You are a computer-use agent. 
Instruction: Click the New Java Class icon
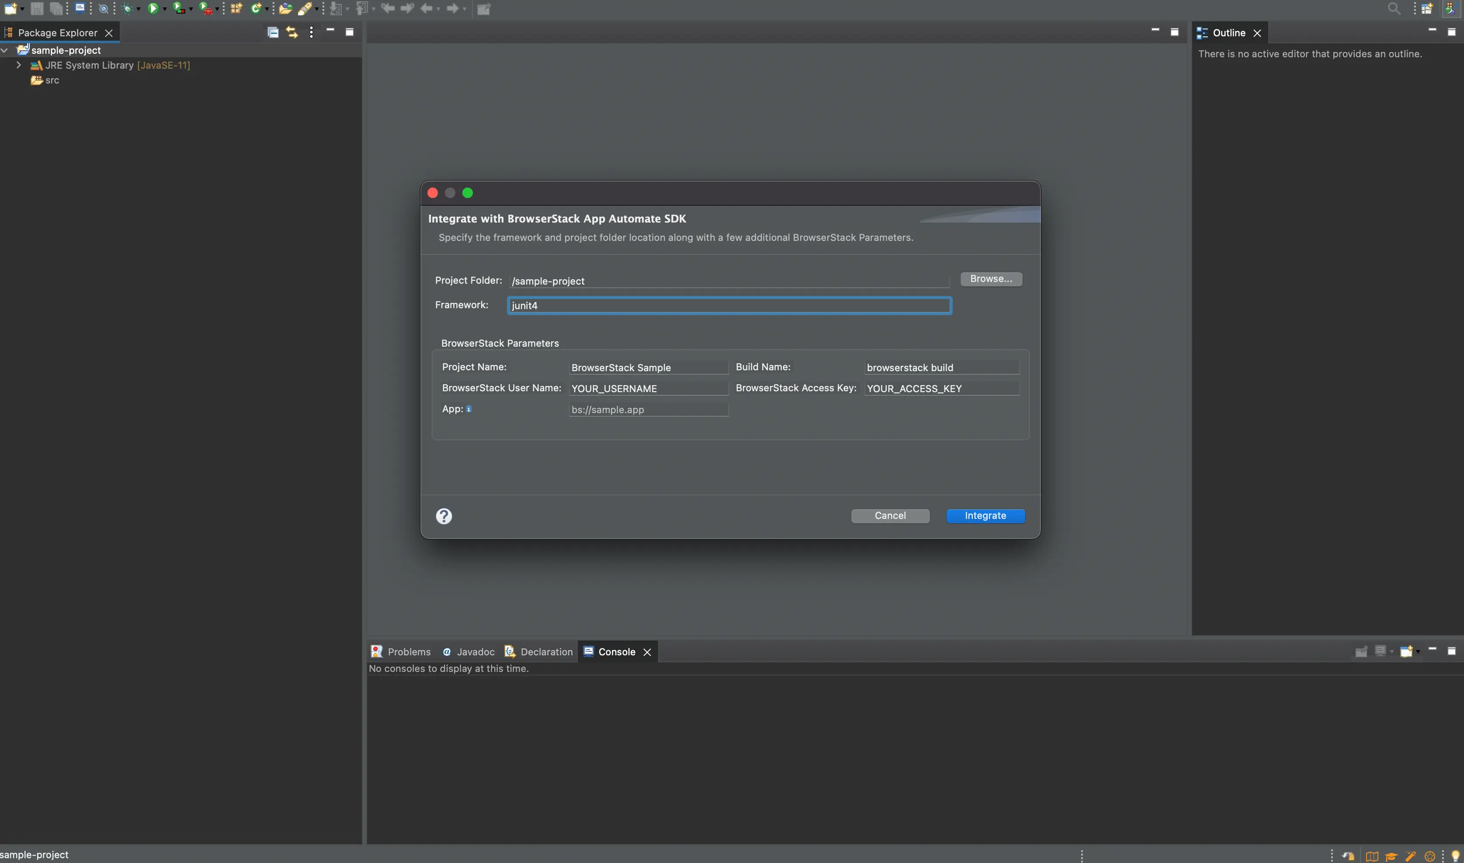[x=256, y=8]
